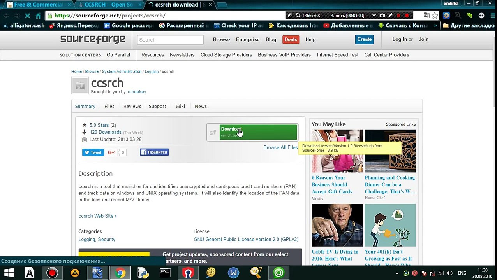Open the Resources link
The width and height of the screenshot is (497, 280).
[x=152, y=55]
